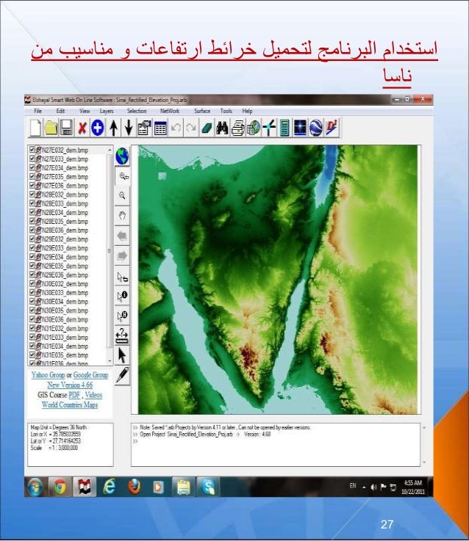Open the World Countries Maps link
Screen dimensions: 469x541
pos(70,405)
